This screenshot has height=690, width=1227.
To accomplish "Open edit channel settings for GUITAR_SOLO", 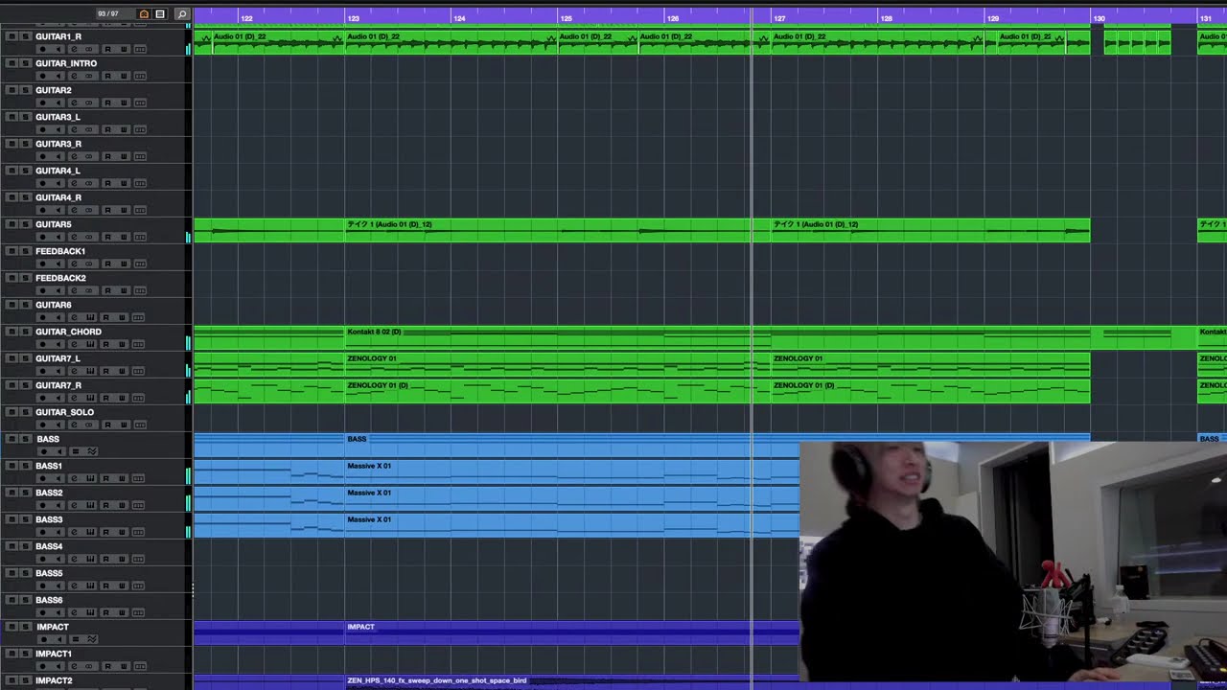I will click(74, 425).
